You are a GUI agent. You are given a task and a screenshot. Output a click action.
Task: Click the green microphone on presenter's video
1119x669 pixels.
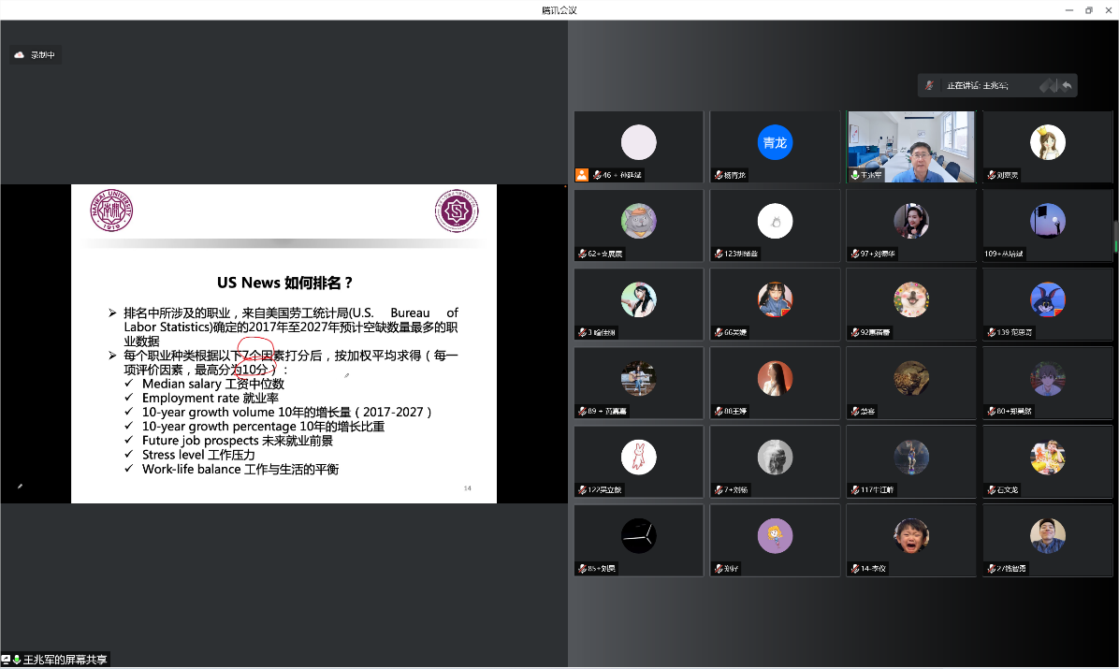click(854, 175)
